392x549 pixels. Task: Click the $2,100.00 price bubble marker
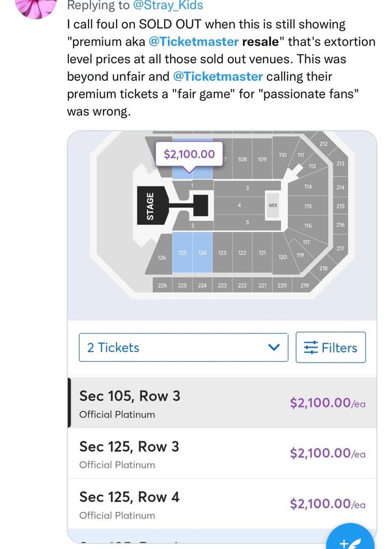(189, 154)
